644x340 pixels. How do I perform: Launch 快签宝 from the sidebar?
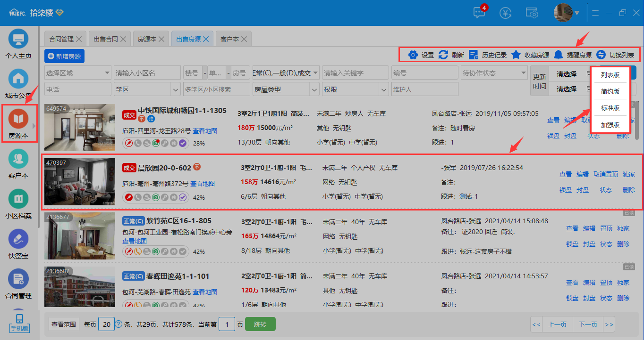coord(18,244)
